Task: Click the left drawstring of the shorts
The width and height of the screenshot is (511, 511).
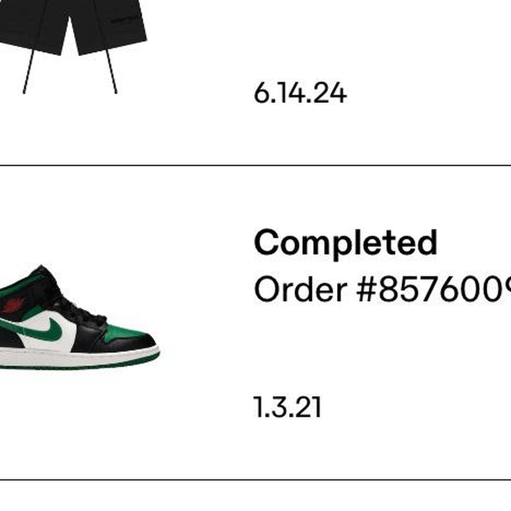Action: [29, 72]
